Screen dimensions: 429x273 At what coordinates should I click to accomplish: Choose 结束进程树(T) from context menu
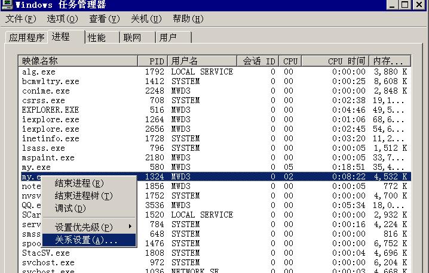tap(83, 196)
